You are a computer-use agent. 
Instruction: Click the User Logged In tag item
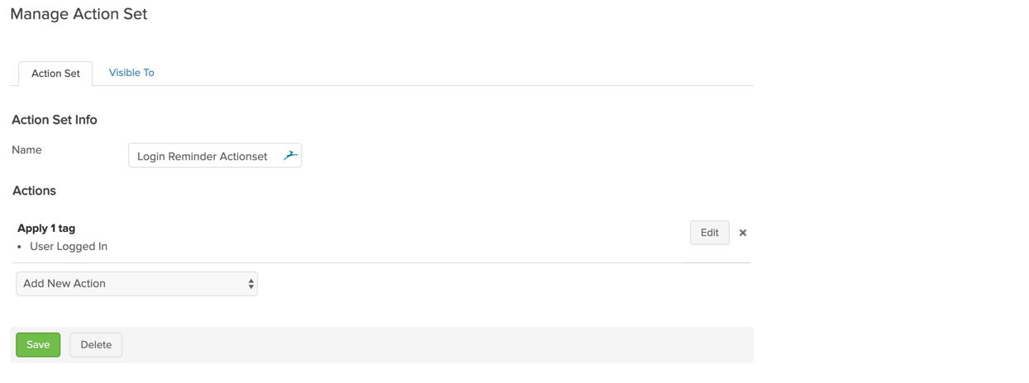pos(69,247)
